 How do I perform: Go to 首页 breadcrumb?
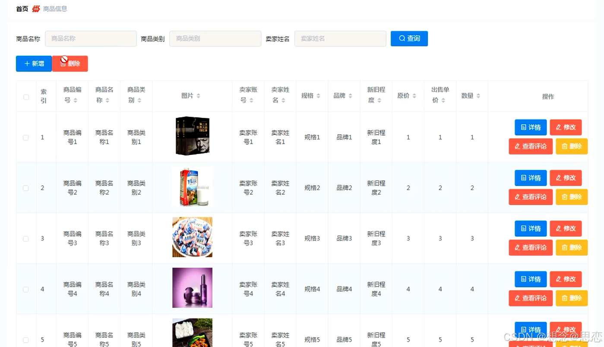22,9
